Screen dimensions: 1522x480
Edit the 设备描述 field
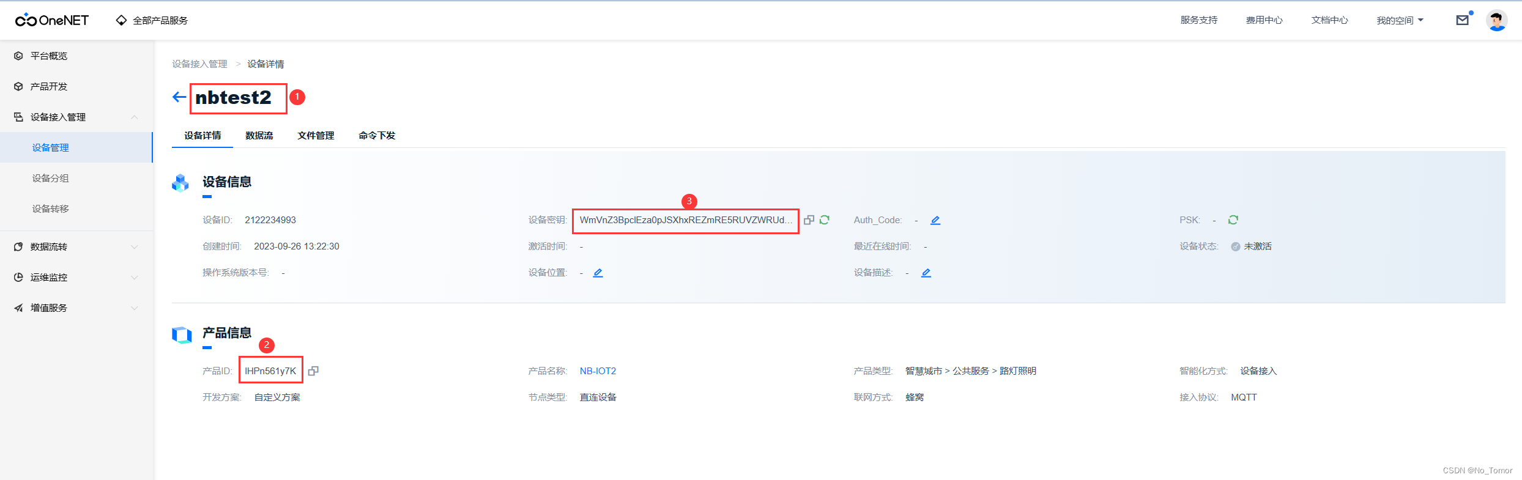click(x=926, y=273)
